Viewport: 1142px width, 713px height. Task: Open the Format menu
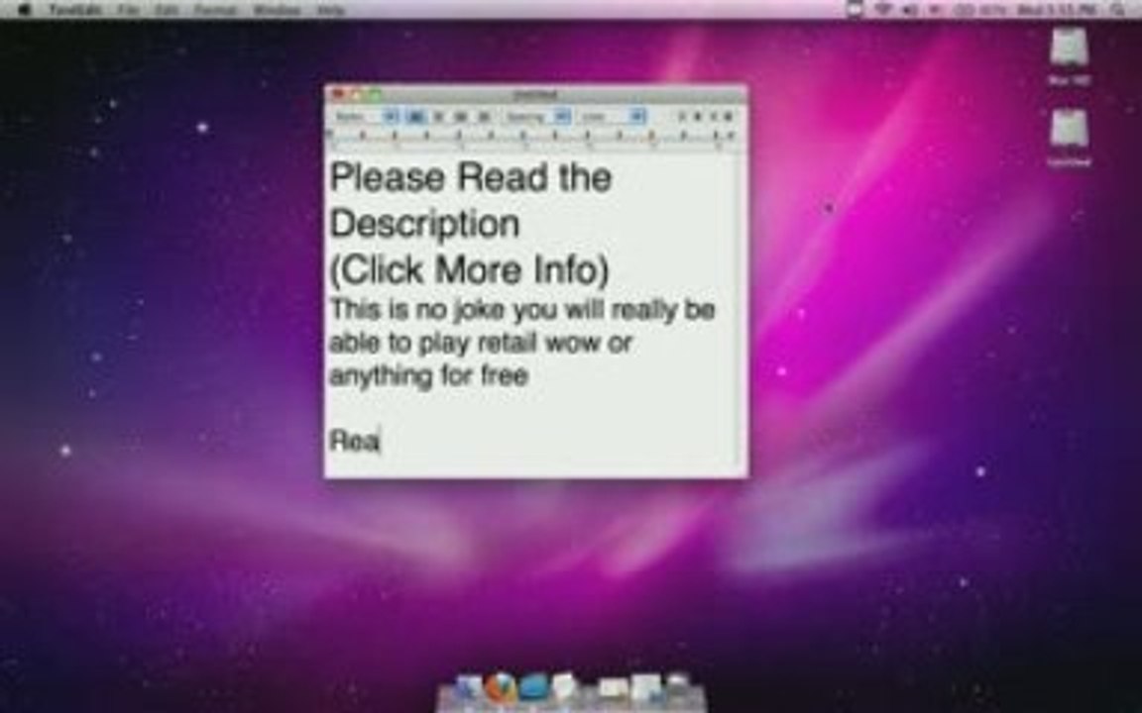[x=215, y=10]
